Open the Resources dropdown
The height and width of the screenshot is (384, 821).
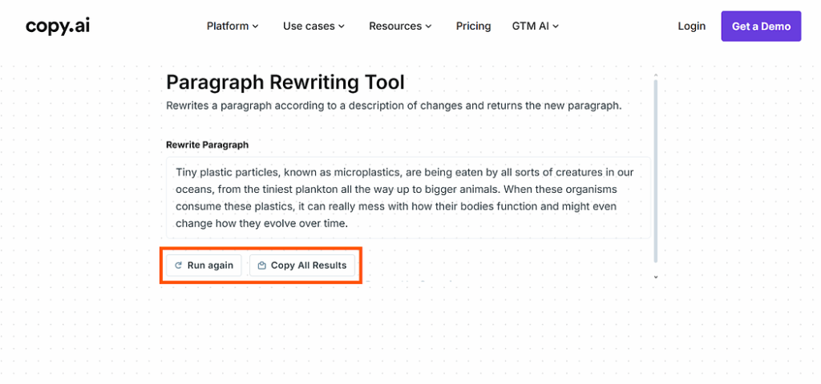pyautogui.click(x=400, y=26)
